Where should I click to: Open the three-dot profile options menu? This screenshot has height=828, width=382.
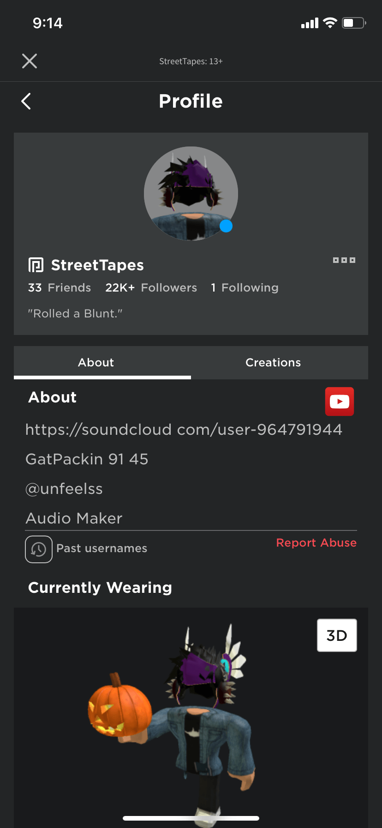click(344, 260)
